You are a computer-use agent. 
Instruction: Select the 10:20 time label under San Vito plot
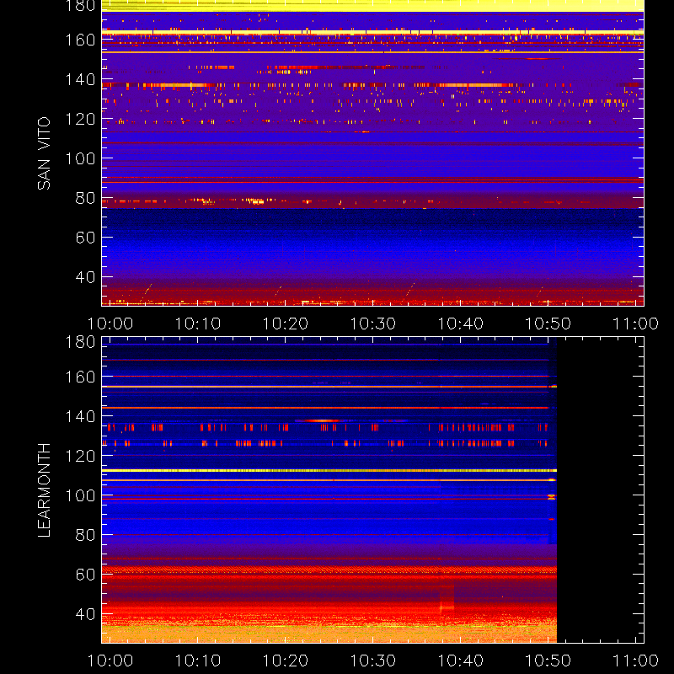click(286, 324)
